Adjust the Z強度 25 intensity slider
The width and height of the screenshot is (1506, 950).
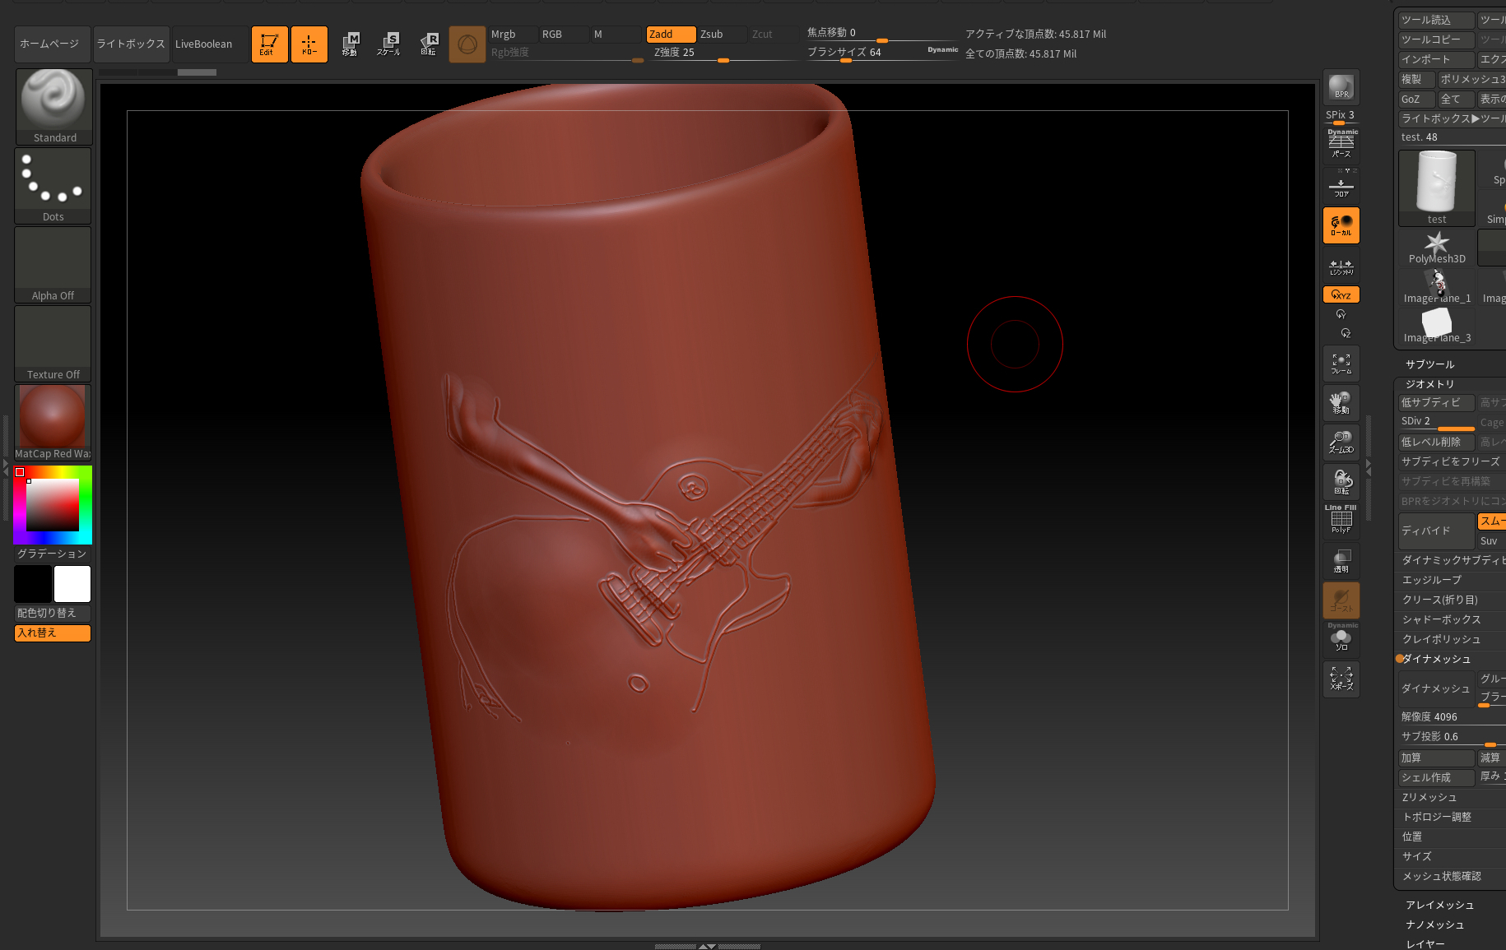click(724, 53)
